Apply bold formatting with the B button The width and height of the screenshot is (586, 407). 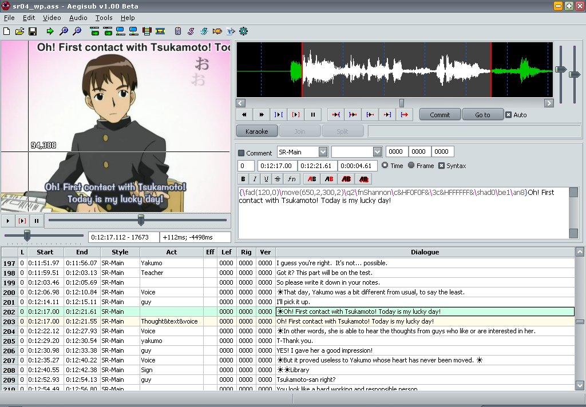tap(243, 179)
